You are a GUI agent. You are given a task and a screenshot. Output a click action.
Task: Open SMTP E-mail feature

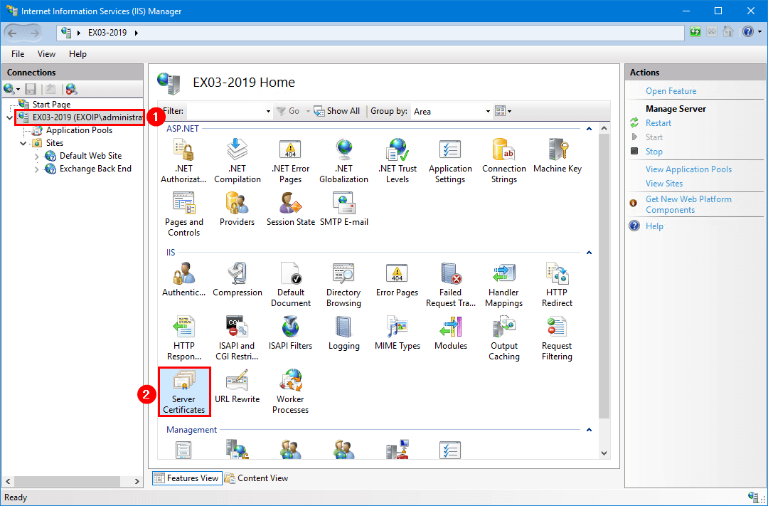pyautogui.click(x=344, y=209)
